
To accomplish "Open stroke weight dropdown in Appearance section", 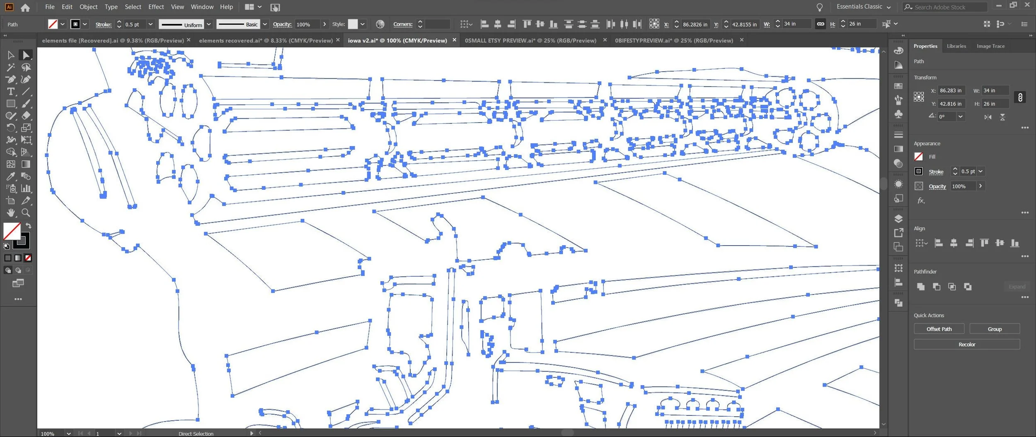I will (x=980, y=171).
